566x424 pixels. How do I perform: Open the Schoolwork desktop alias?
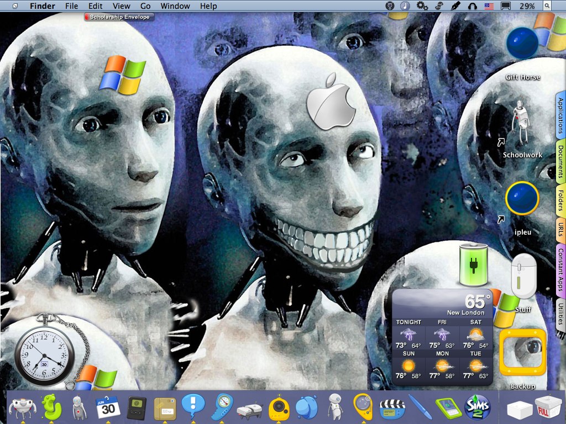tap(520, 123)
